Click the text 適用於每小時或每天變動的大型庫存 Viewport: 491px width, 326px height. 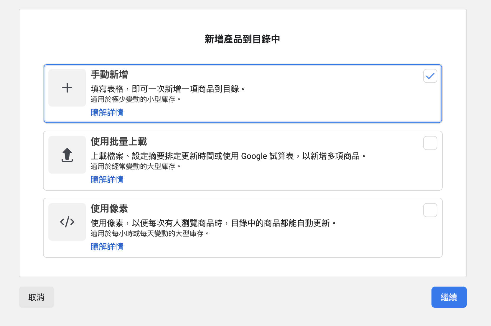pos(150,234)
